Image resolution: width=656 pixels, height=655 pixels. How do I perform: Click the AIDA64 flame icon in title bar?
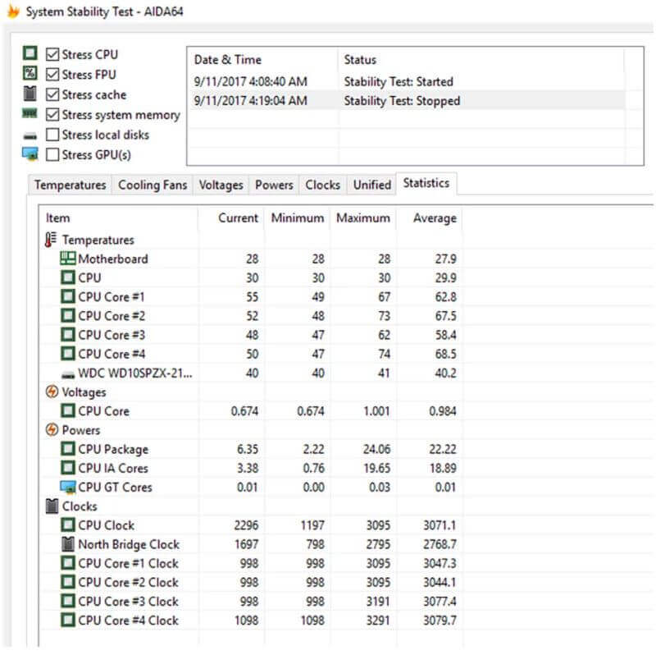pyautogui.click(x=13, y=11)
